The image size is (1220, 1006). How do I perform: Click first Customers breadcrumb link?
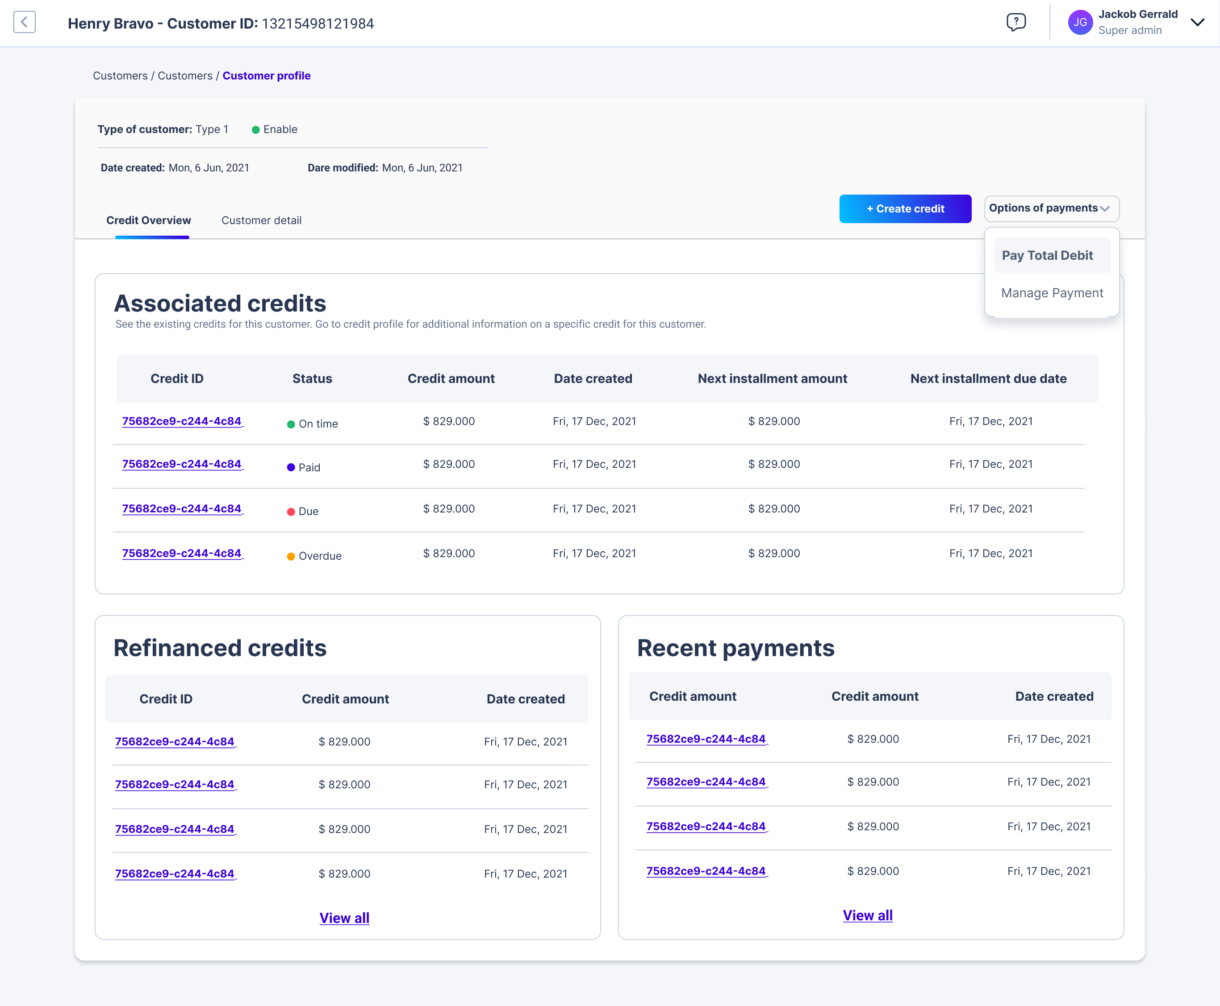(120, 76)
